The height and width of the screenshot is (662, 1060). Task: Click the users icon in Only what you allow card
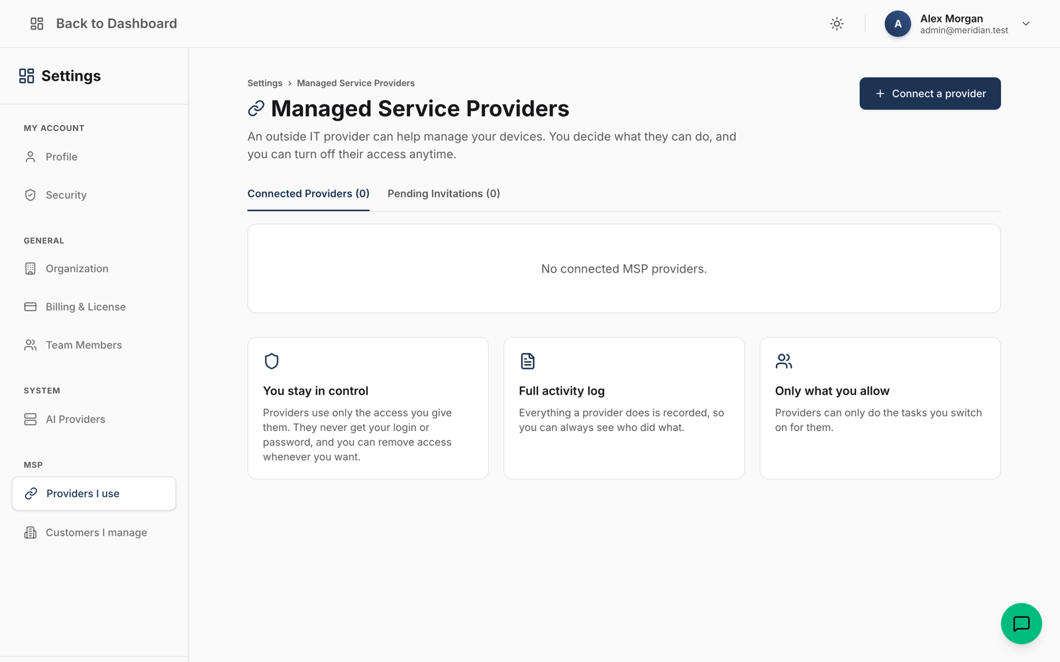coord(784,361)
